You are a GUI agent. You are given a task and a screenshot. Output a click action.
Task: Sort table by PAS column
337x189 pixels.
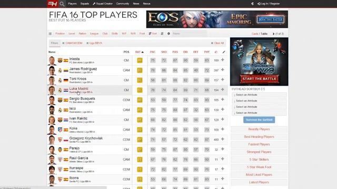pyautogui.click(x=175, y=52)
